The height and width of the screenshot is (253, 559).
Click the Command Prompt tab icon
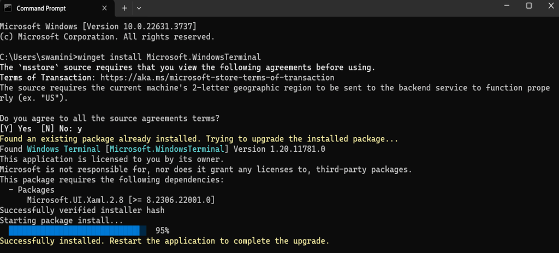coord(8,9)
